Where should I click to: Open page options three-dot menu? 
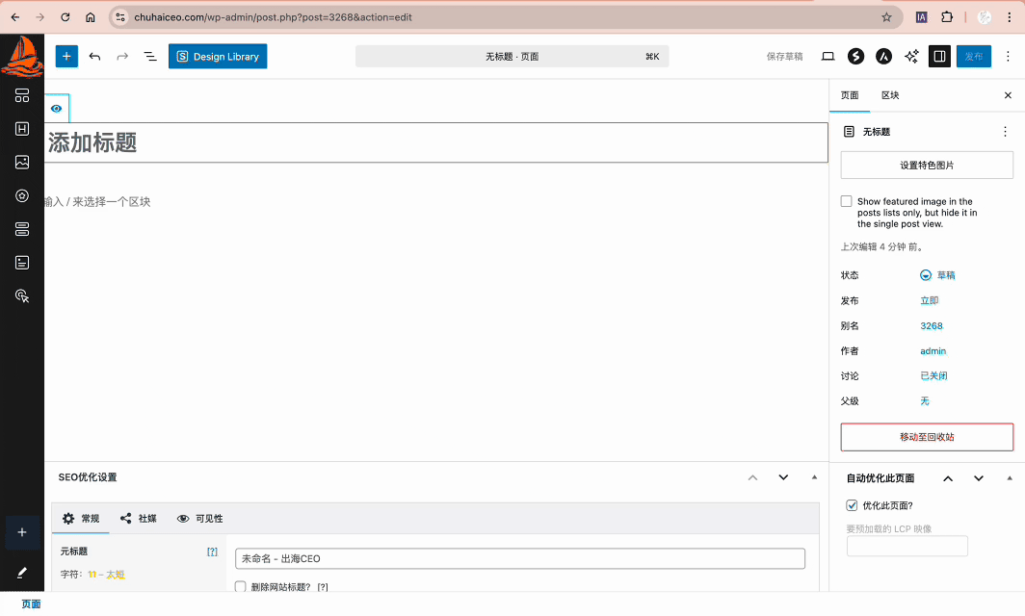point(1005,132)
